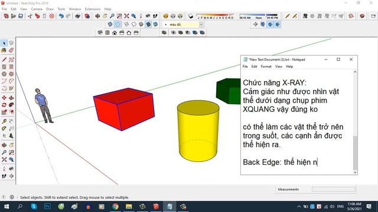378x212 pixels.
Task: Toggle Shadows on or off
Action: click(x=191, y=16)
